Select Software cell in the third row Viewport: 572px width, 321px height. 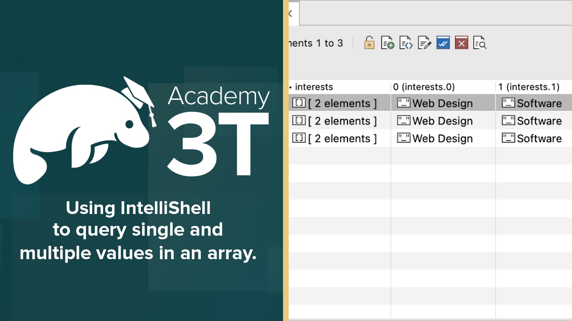(534, 138)
